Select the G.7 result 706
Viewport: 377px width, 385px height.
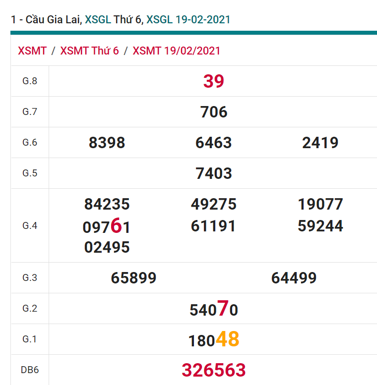click(x=214, y=112)
